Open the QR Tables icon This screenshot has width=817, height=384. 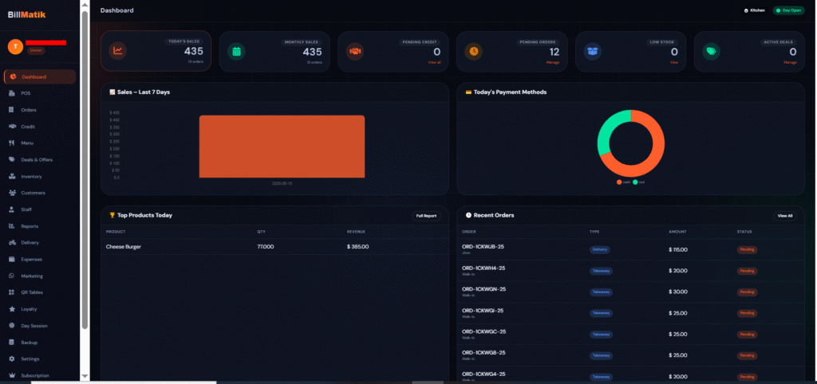(x=12, y=292)
